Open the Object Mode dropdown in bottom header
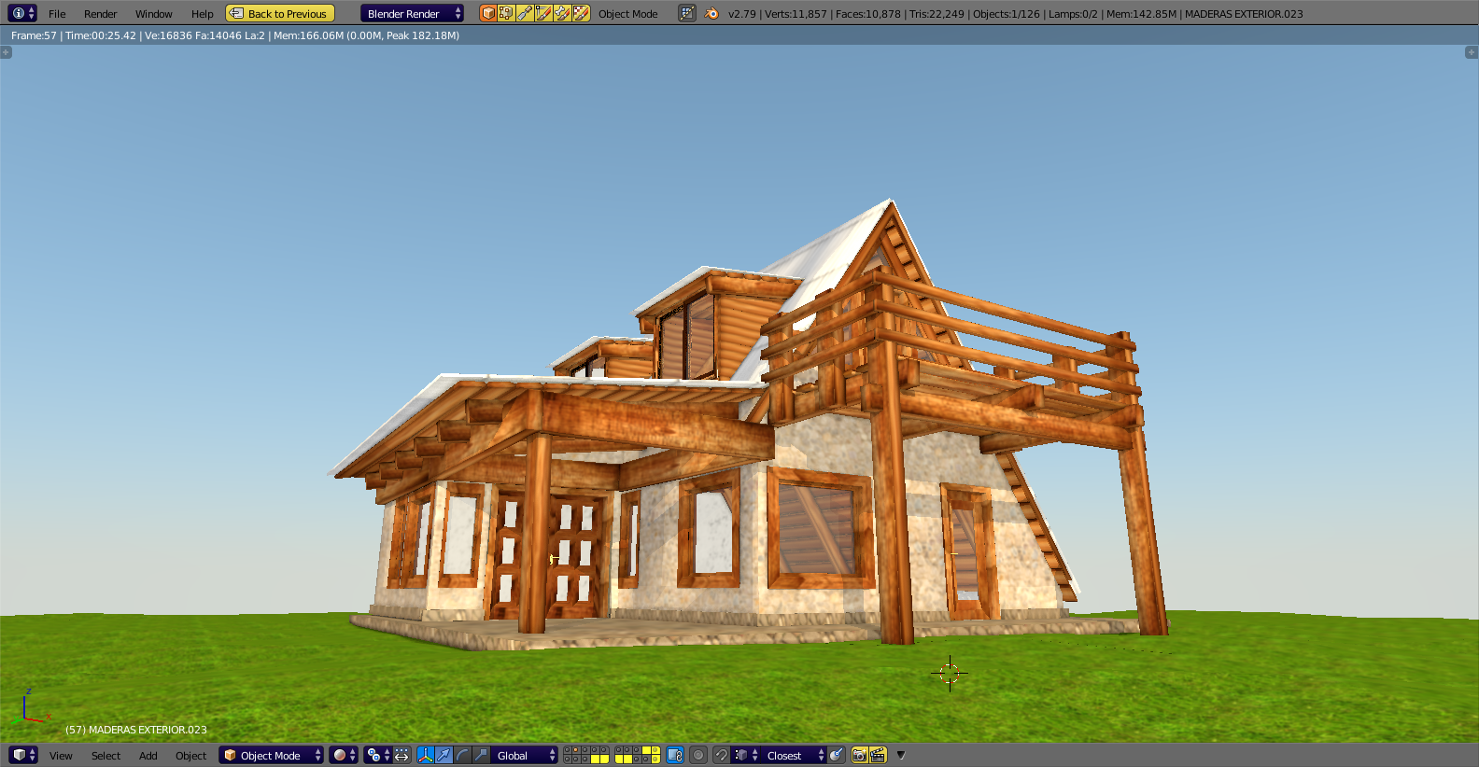 point(271,755)
